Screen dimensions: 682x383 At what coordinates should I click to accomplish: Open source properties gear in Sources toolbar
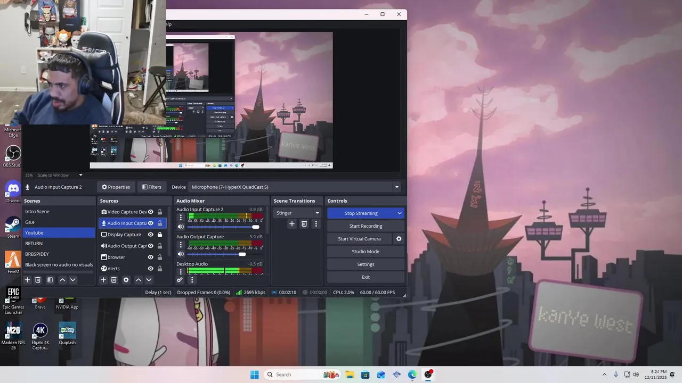[126, 280]
